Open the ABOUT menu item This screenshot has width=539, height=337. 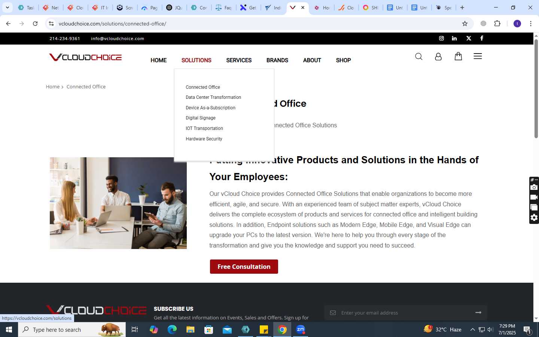tap(312, 60)
